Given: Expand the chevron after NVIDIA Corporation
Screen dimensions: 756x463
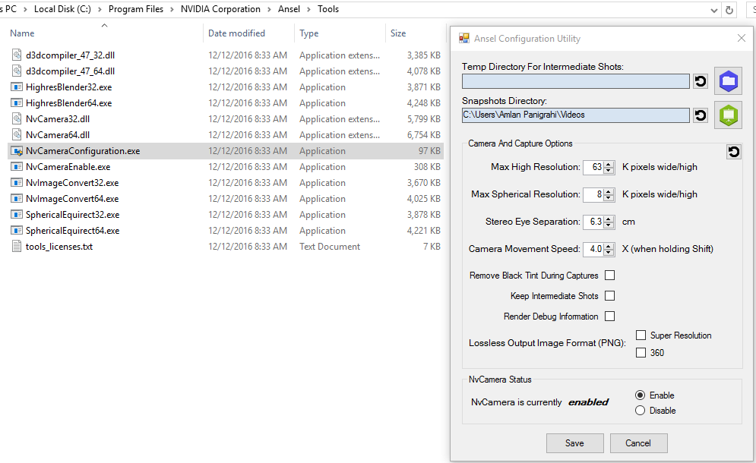Looking at the screenshot, I should pos(269,9).
